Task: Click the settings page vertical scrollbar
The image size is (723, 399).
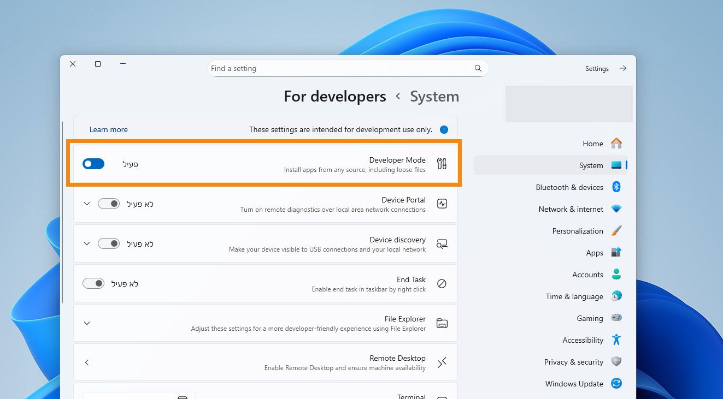Action: tap(63, 212)
